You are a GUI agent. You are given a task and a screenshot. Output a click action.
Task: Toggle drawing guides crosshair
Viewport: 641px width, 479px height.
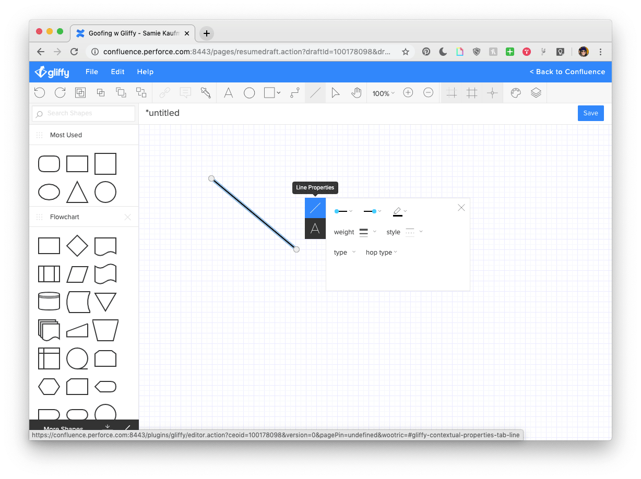(x=492, y=93)
